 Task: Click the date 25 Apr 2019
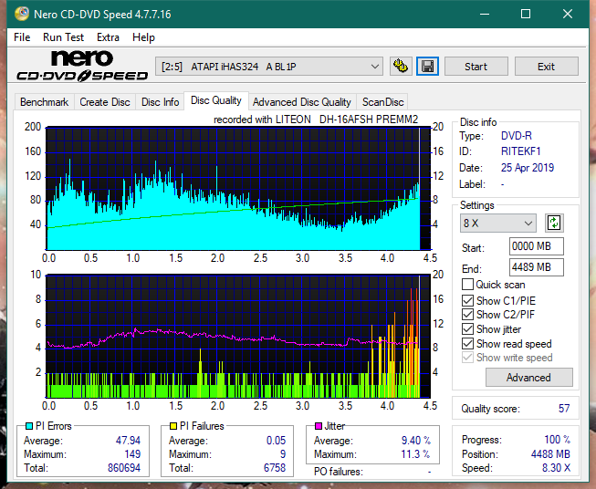[528, 168]
